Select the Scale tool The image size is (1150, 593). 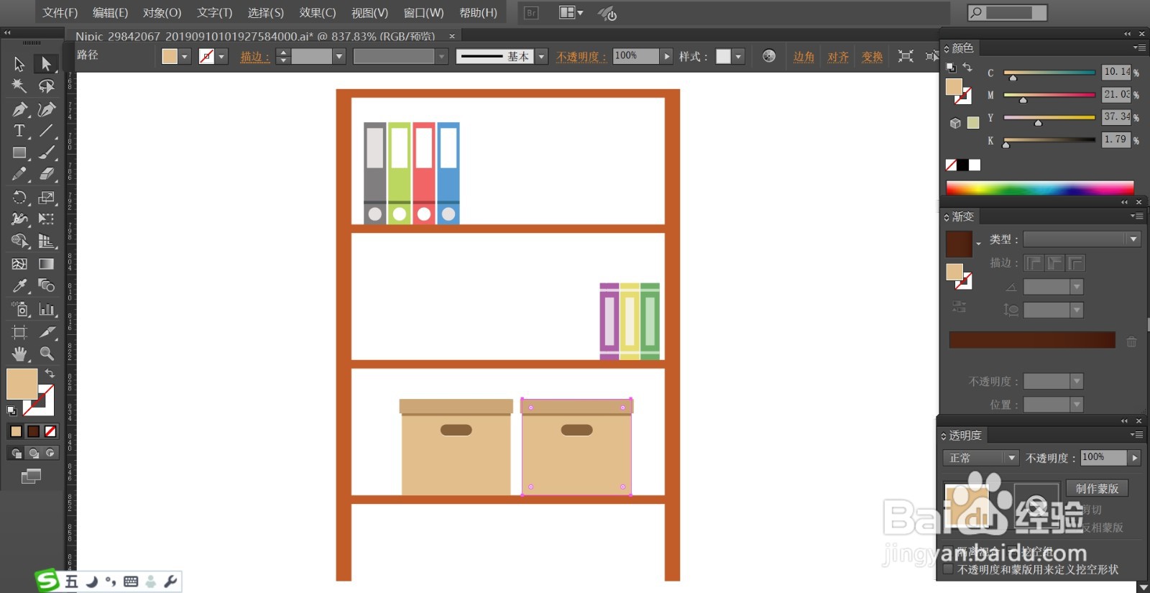47,198
